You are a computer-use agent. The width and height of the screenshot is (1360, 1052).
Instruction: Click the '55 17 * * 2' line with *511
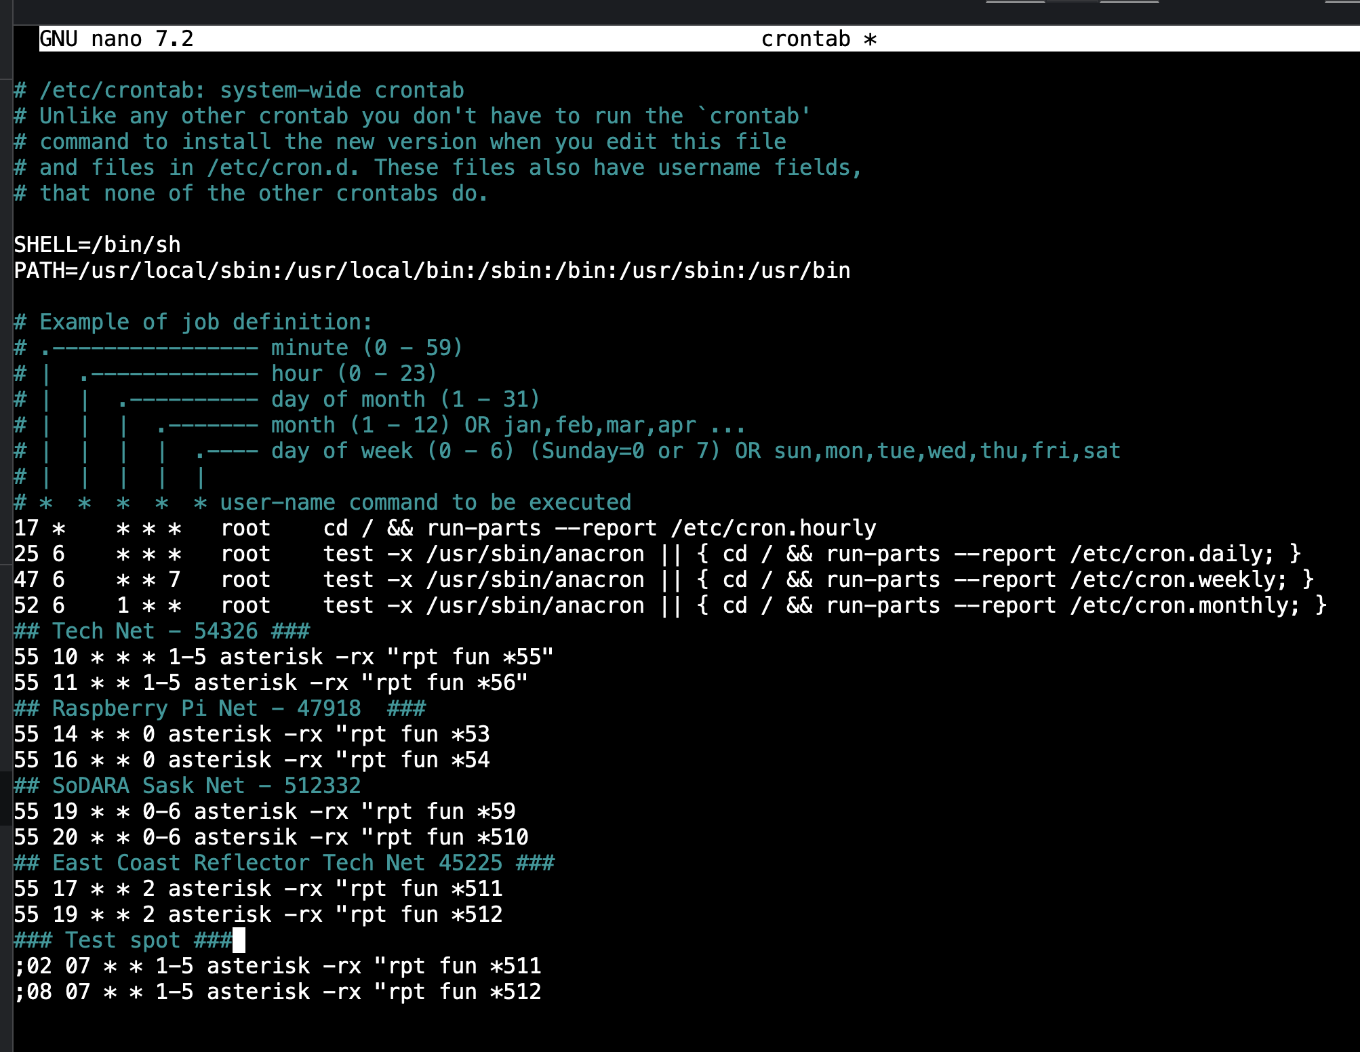[258, 889]
